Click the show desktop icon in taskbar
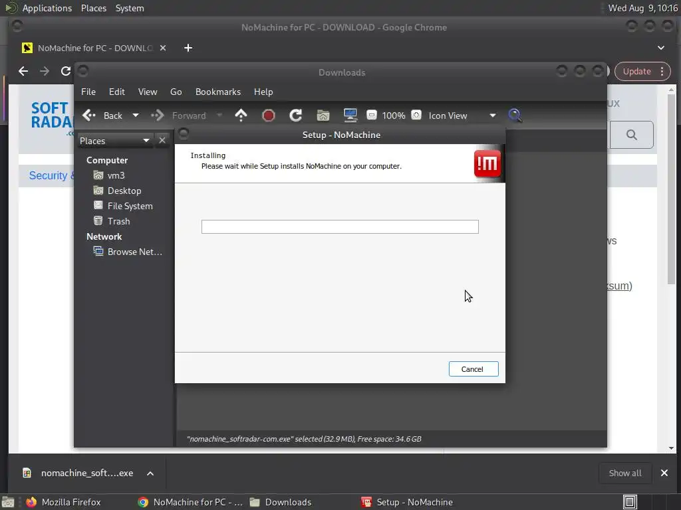Image resolution: width=681 pixels, height=510 pixels. coord(8,502)
